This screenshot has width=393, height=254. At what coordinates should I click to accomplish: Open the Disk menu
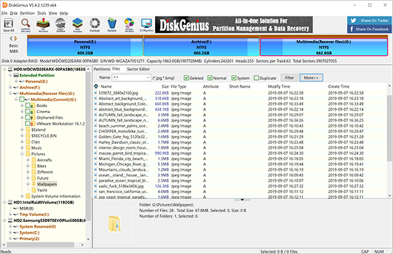[x=14, y=13]
